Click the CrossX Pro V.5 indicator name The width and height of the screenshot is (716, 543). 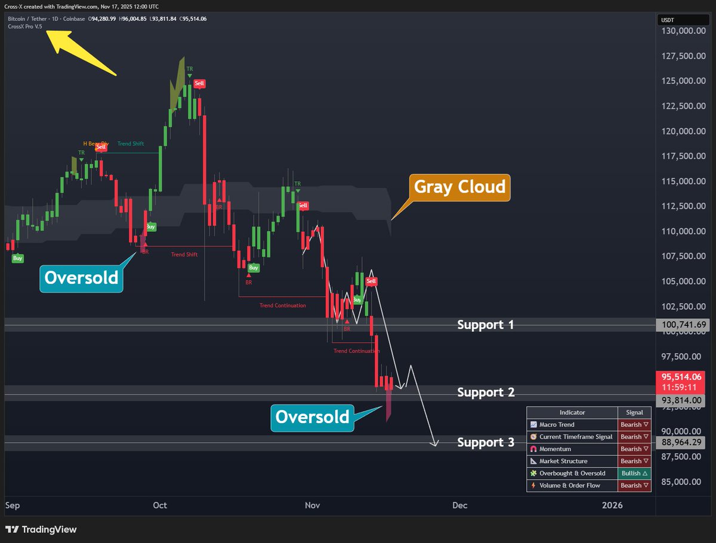[25, 26]
